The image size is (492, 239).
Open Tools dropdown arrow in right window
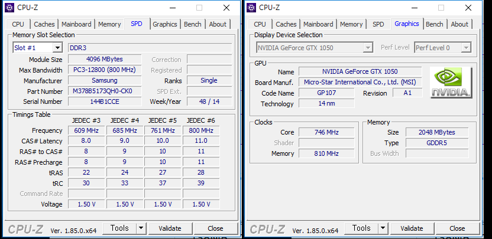pyautogui.click(x=383, y=228)
